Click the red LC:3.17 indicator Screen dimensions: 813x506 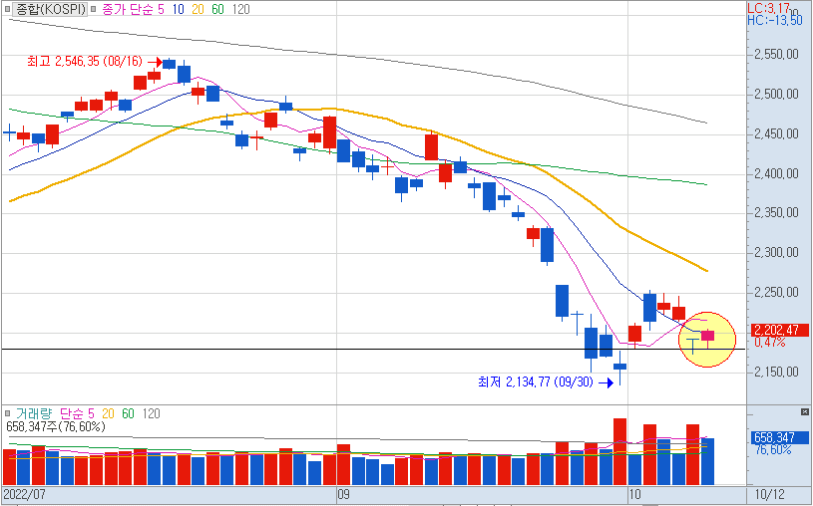pos(769,8)
